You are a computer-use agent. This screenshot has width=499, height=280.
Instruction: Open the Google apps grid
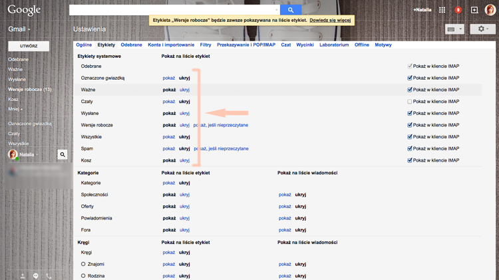(442, 10)
